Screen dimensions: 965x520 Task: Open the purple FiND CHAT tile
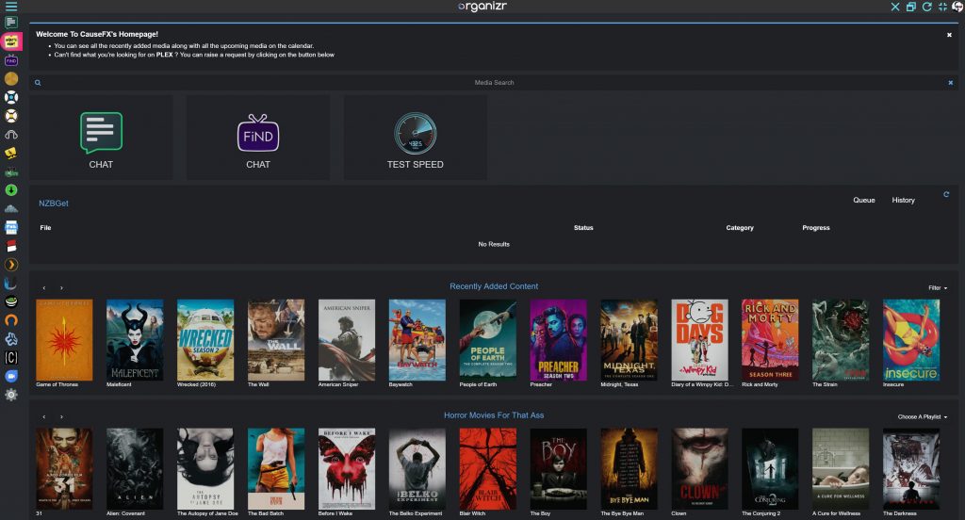pos(258,138)
